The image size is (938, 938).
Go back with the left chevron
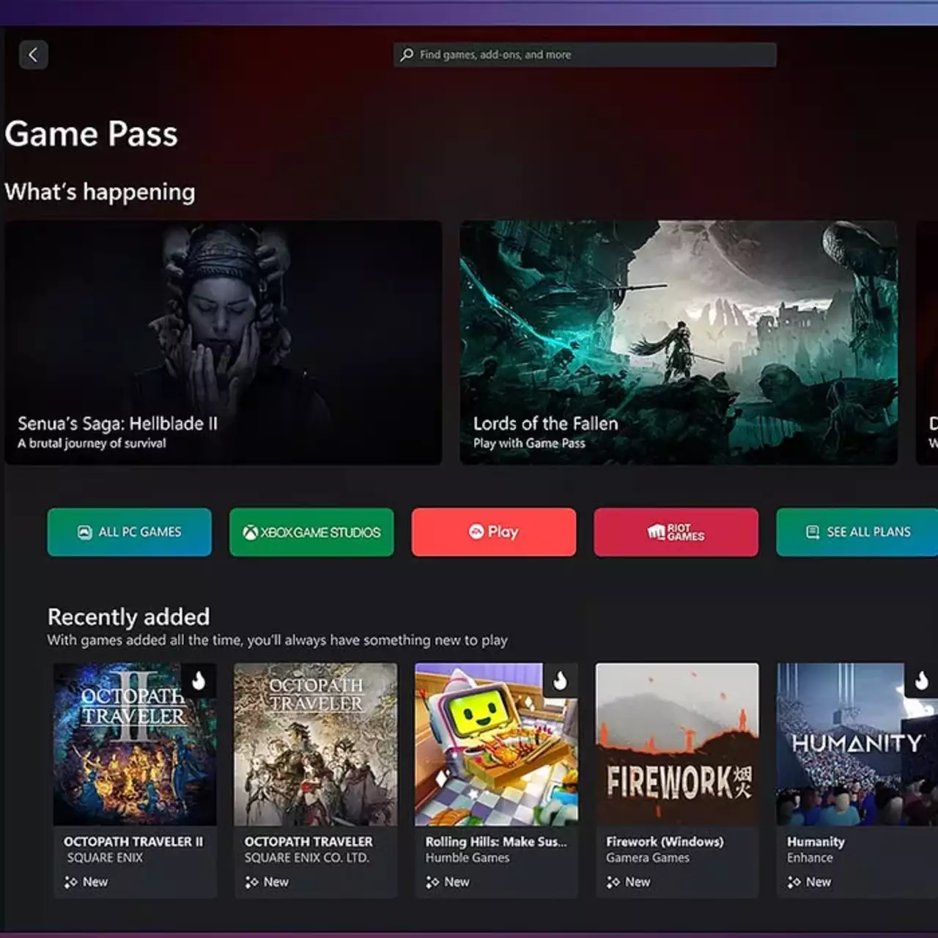pos(33,55)
